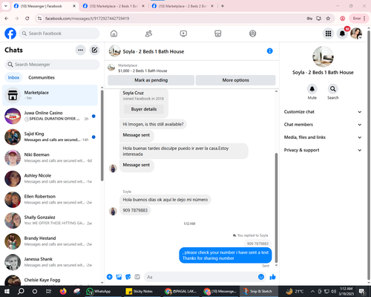The height and width of the screenshot is (297, 371).
Task: Select the Communities tab
Action: tap(42, 77)
